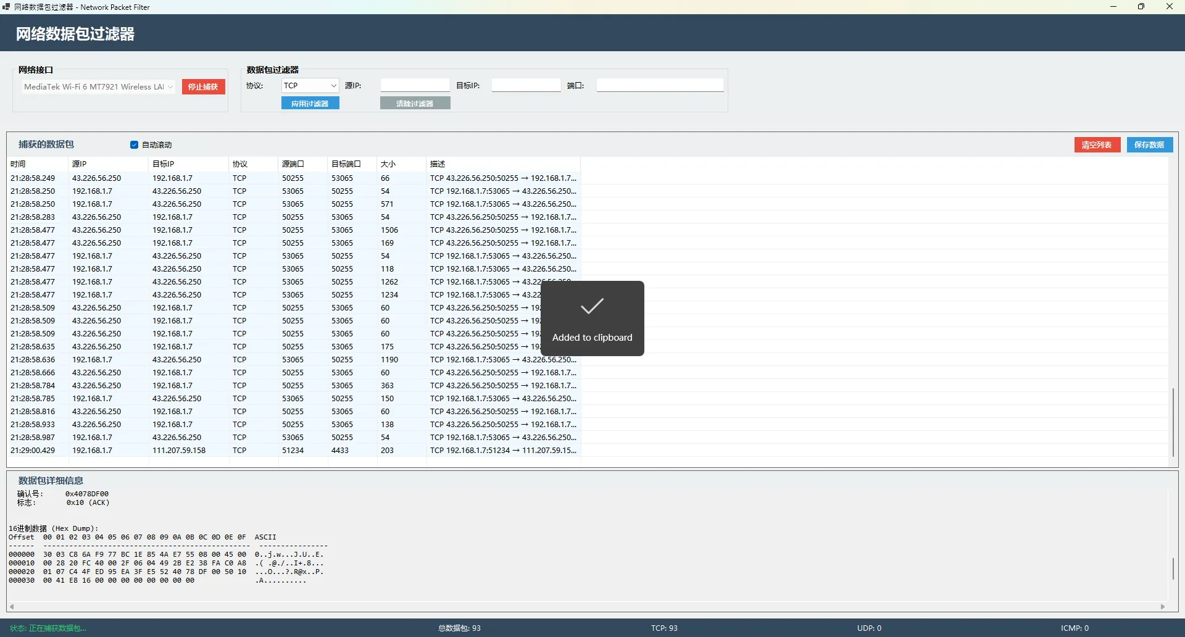This screenshot has height=637, width=1185.
Task: Click the checkmark in the clipboard toast
Action: click(592, 306)
